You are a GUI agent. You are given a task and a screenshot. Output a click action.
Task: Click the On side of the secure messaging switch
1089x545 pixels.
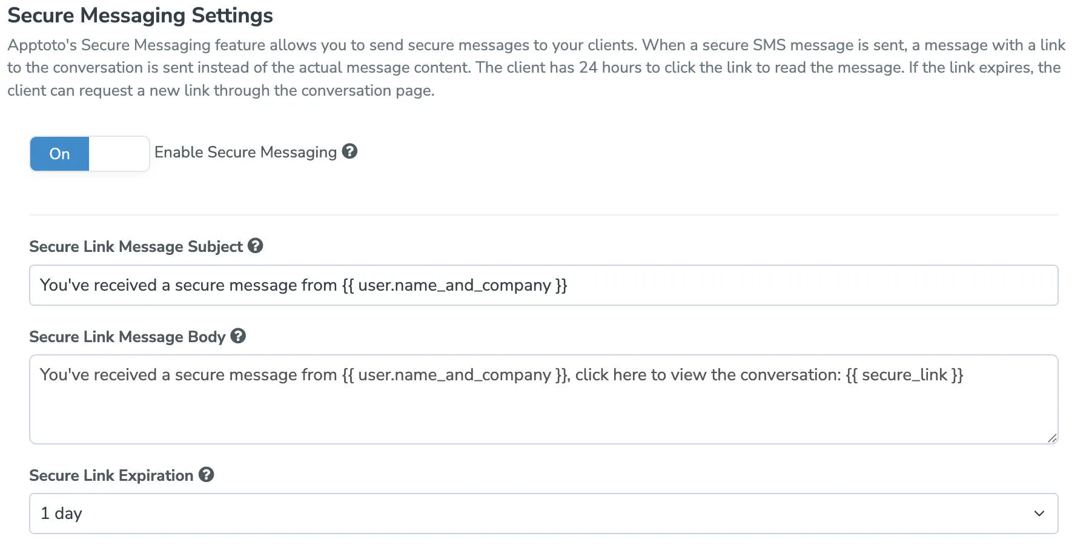59,153
